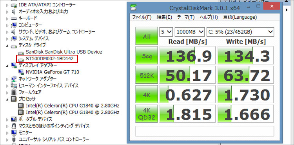Click the 4K read result 0.627
This screenshot has height=145, width=294.
[188, 94]
